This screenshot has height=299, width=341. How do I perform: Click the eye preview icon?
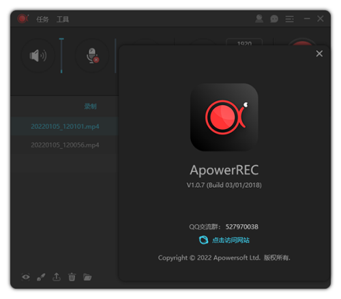tap(26, 277)
